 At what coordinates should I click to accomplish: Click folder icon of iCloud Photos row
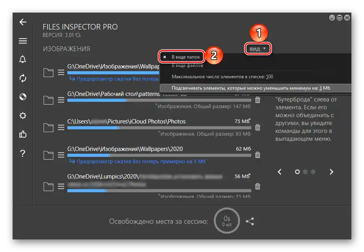pyautogui.click(x=48, y=128)
